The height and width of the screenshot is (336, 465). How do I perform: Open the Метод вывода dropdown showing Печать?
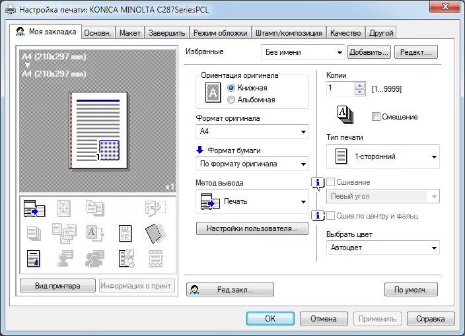tap(252, 201)
